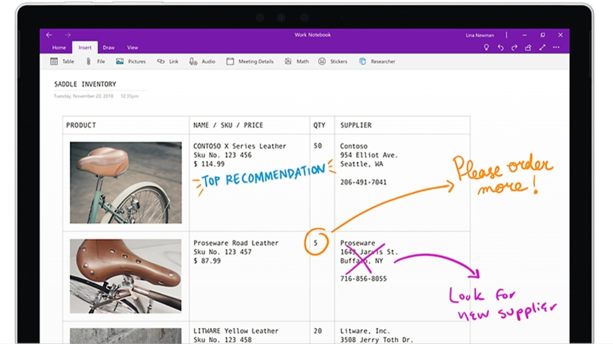Open the more options ellipsis menu
Image resolution: width=613 pixels, height=344 pixels.
556,47
